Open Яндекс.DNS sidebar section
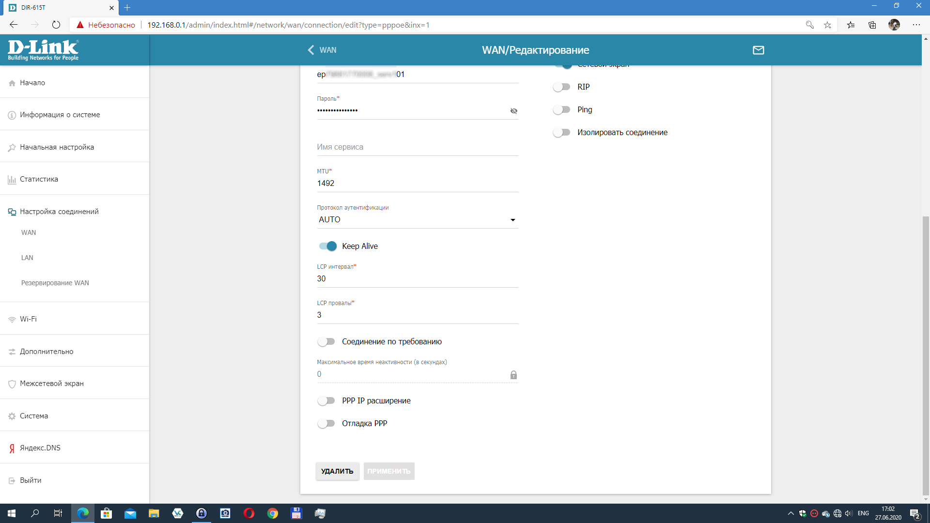This screenshot has height=523, width=930. click(x=40, y=448)
